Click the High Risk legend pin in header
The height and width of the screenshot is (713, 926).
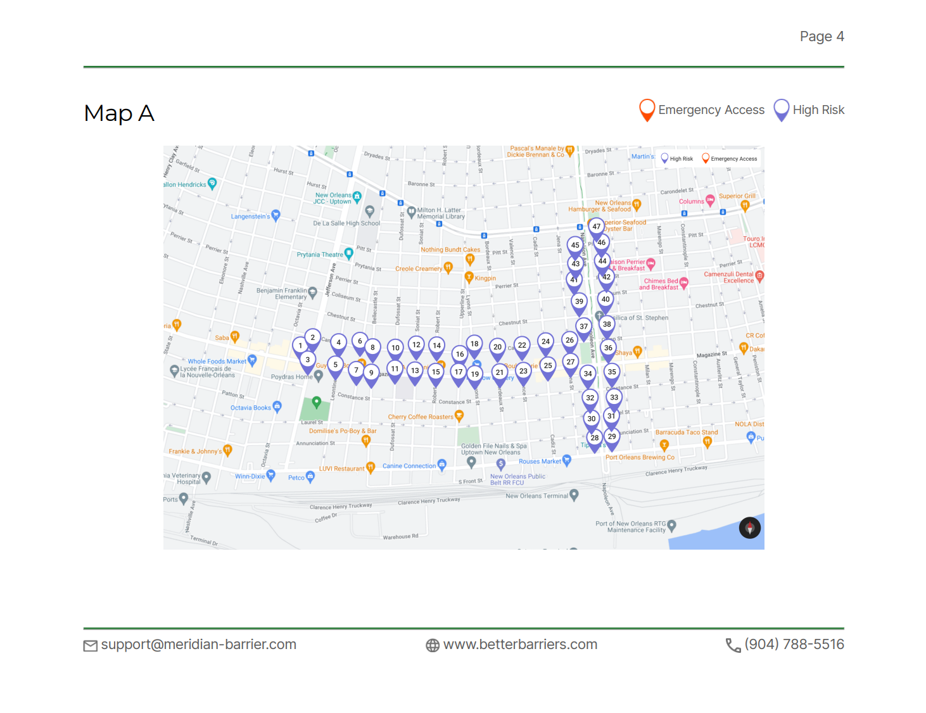pos(782,110)
